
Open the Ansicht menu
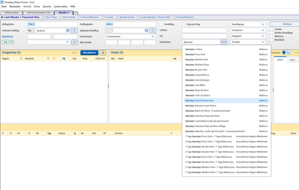[x=27, y=7]
